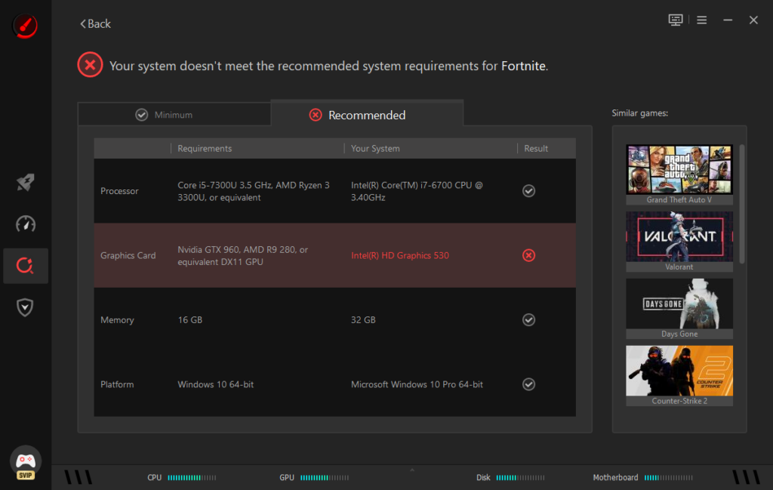The height and width of the screenshot is (490, 773).
Task: Click the '32 GB' system memory value
Action: pos(363,320)
